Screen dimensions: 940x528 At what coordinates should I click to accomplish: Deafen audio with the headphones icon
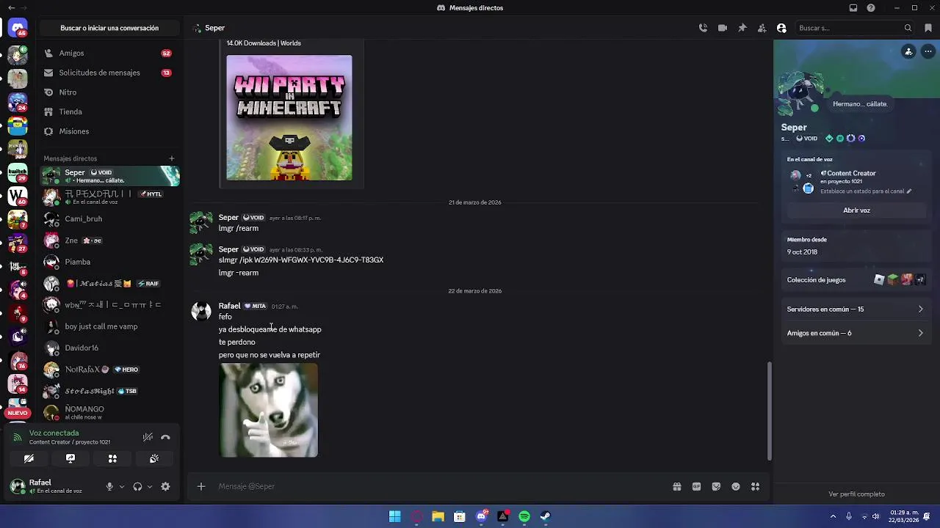click(x=137, y=486)
